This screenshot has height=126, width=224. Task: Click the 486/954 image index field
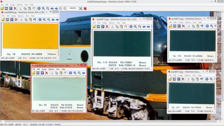pyautogui.click(x=73, y=8)
